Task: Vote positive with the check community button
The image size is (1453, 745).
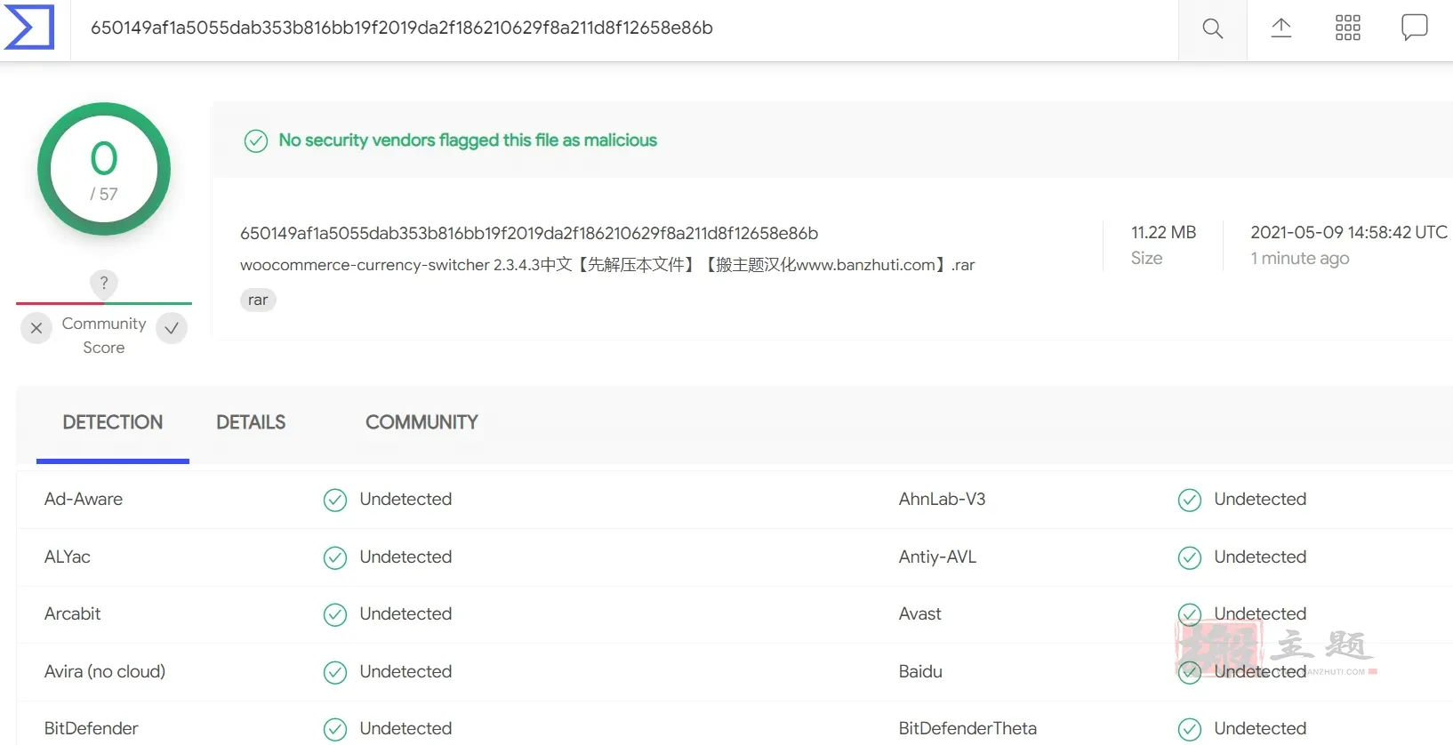Action: (x=172, y=328)
